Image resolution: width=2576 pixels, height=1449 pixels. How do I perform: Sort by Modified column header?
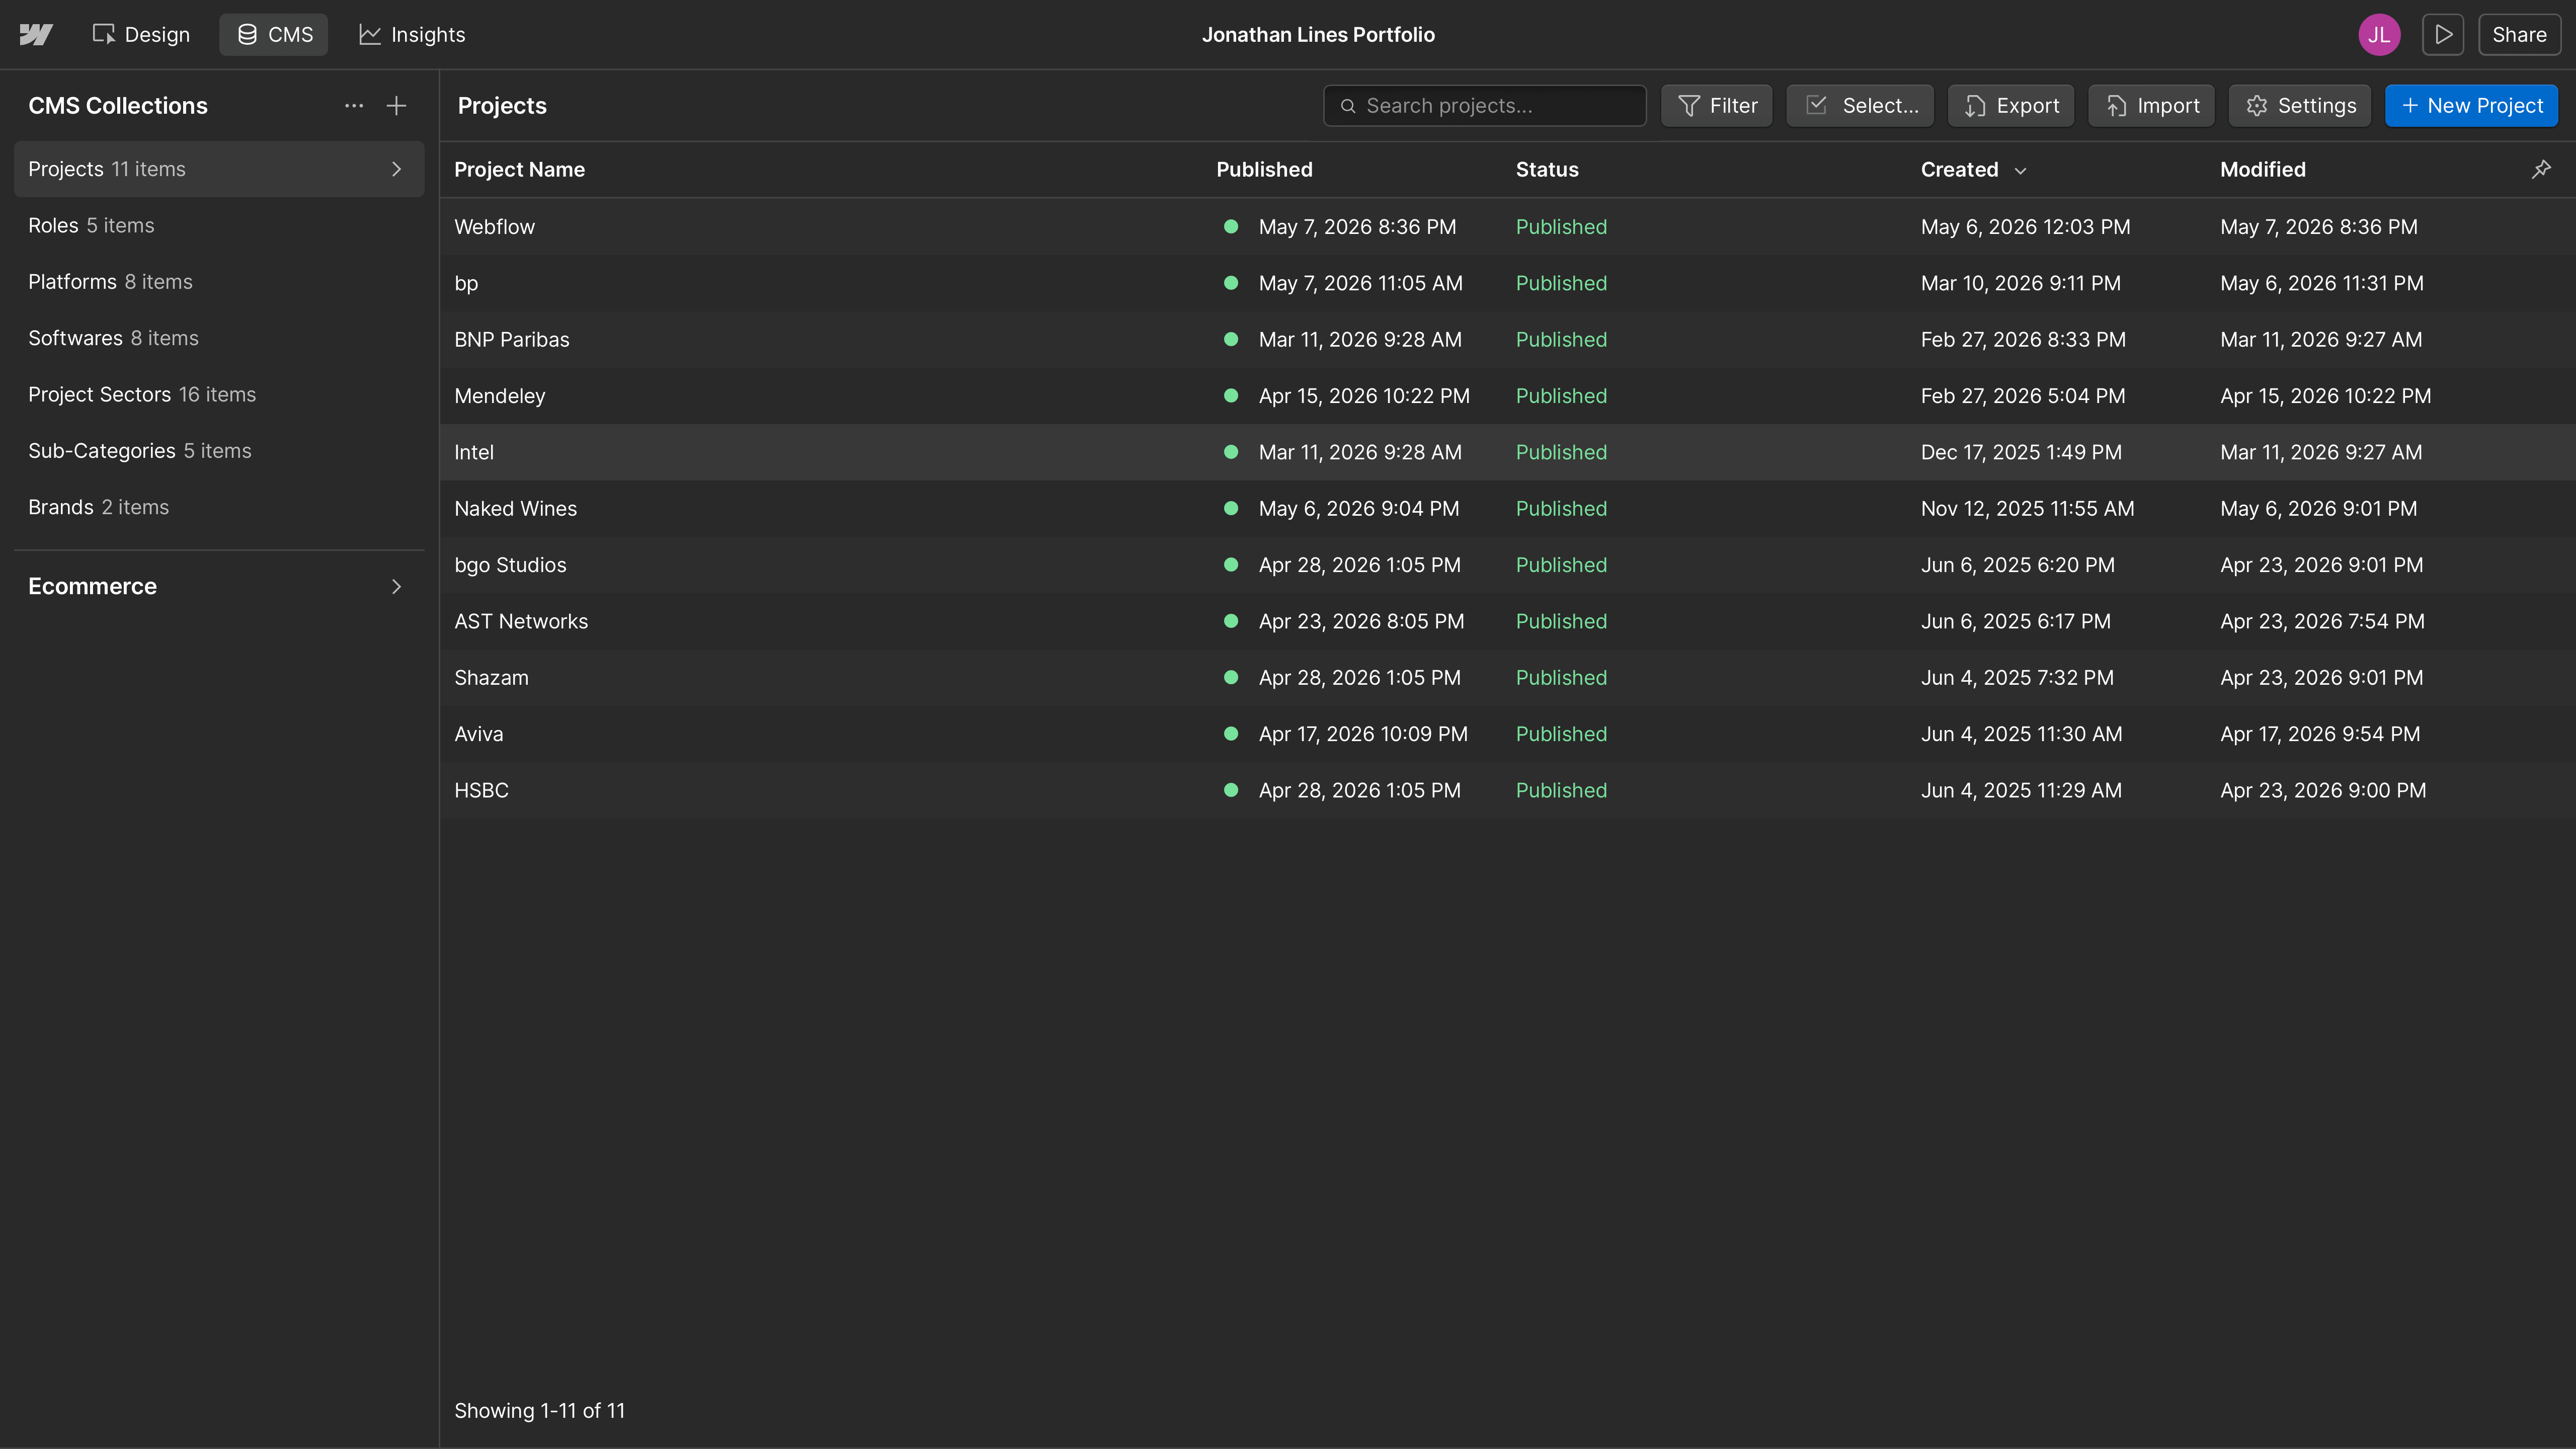pyautogui.click(x=2263, y=170)
